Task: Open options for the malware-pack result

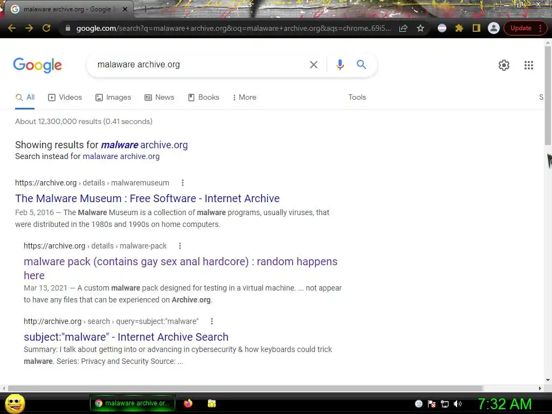Action: coord(180,246)
